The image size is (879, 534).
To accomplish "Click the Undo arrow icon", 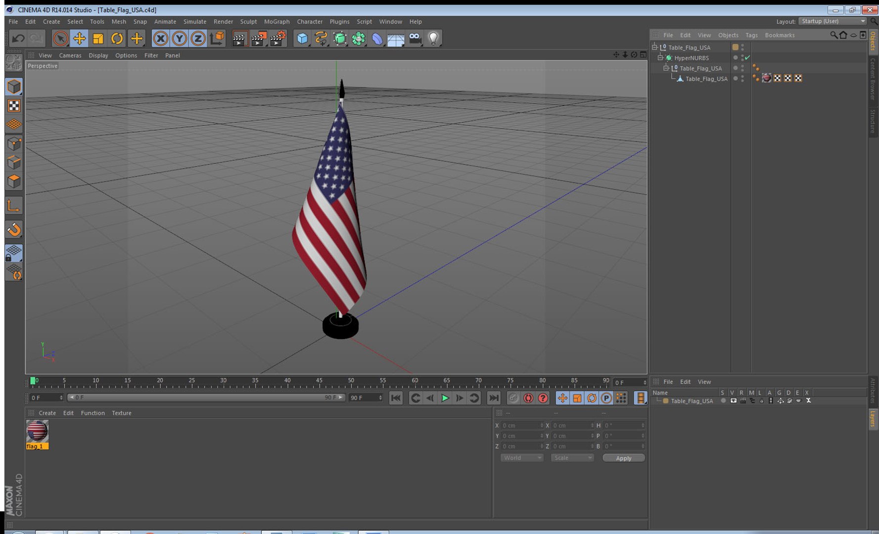I will pyautogui.click(x=18, y=39).
